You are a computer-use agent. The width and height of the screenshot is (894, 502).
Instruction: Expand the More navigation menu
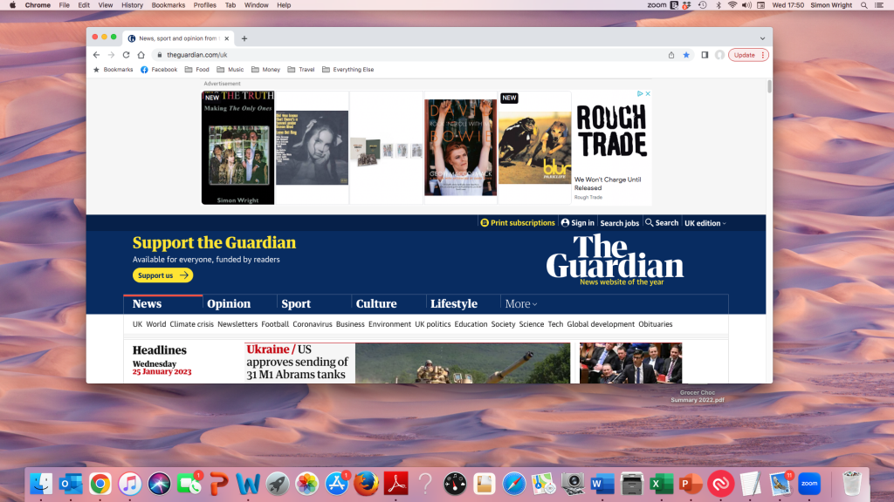click(x=520, y=304)
